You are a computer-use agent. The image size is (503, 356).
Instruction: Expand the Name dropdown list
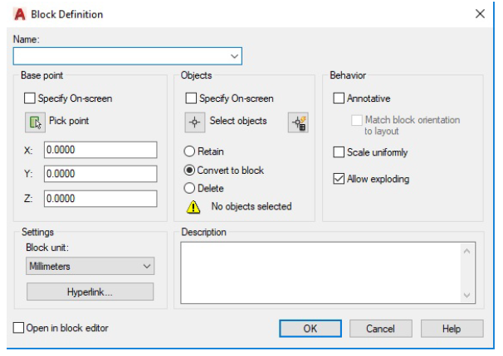[x=233, y=56]
